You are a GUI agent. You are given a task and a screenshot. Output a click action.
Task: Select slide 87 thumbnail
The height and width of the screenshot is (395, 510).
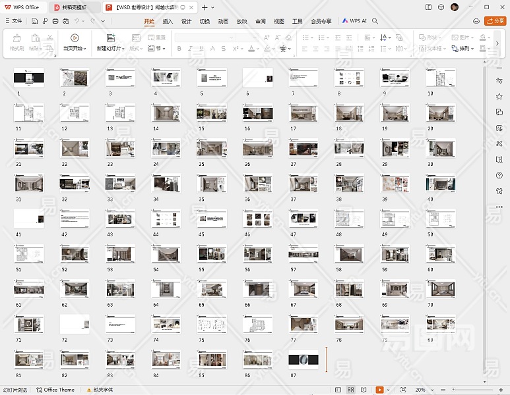(303, 359)
